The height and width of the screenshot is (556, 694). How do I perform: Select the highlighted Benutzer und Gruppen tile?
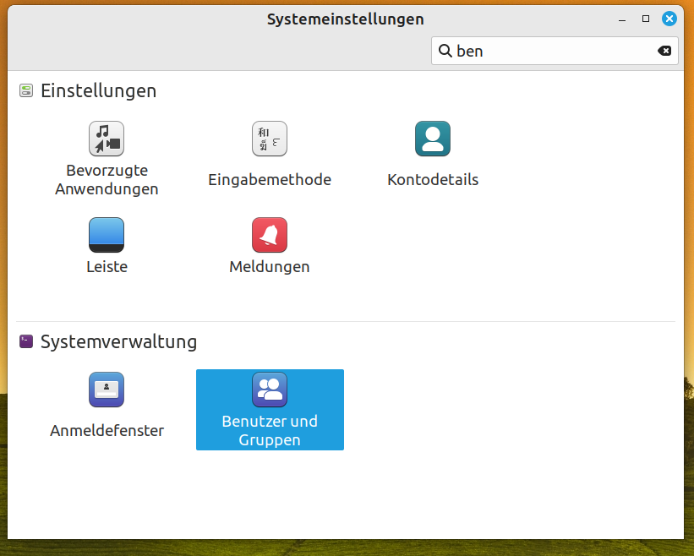[270, 409]
